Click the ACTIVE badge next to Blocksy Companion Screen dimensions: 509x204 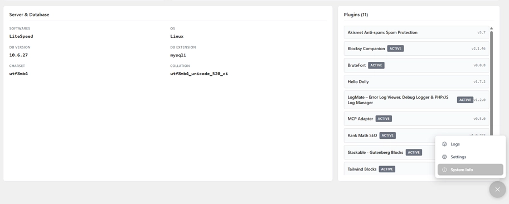pos(395,48)
